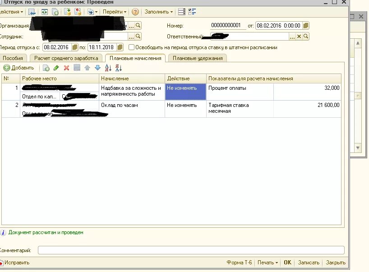Screen dimensions: 369x272
Task: Clear the Ответственный field with X
Action: tap(299, 37)
